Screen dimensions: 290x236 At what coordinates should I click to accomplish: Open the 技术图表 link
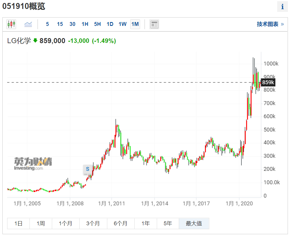270,24
